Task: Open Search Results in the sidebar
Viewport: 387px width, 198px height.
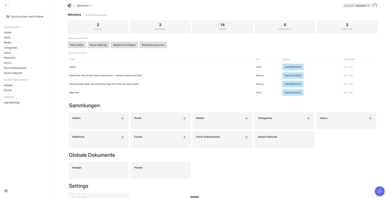Action: click(13, 73)
